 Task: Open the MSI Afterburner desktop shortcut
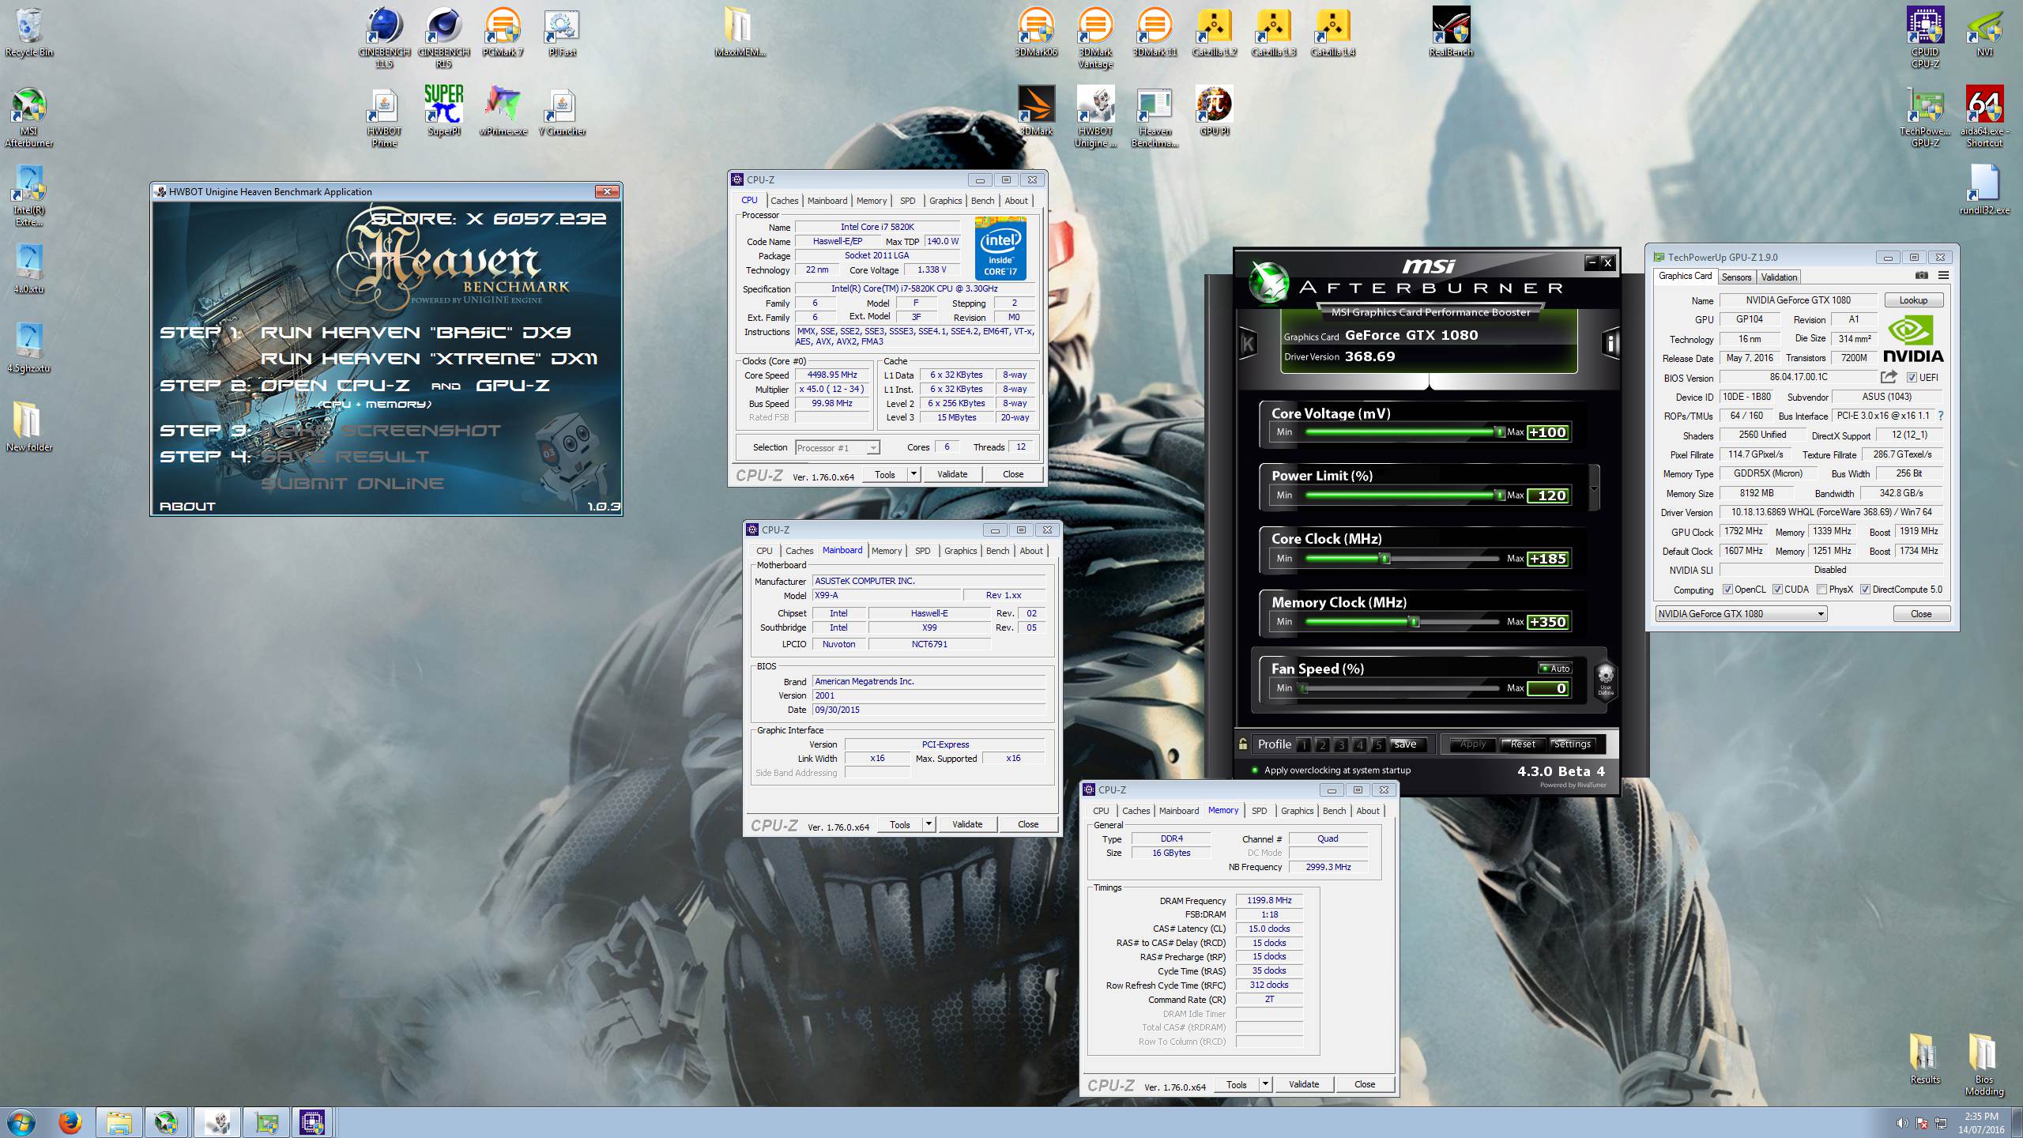(28, 116)
